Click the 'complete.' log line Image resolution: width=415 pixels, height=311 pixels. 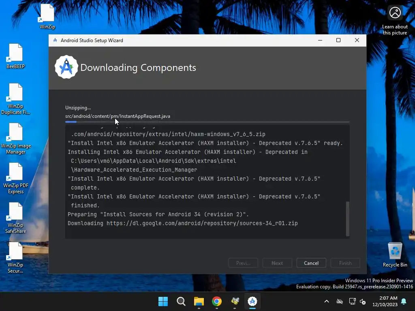pos(85,187)
